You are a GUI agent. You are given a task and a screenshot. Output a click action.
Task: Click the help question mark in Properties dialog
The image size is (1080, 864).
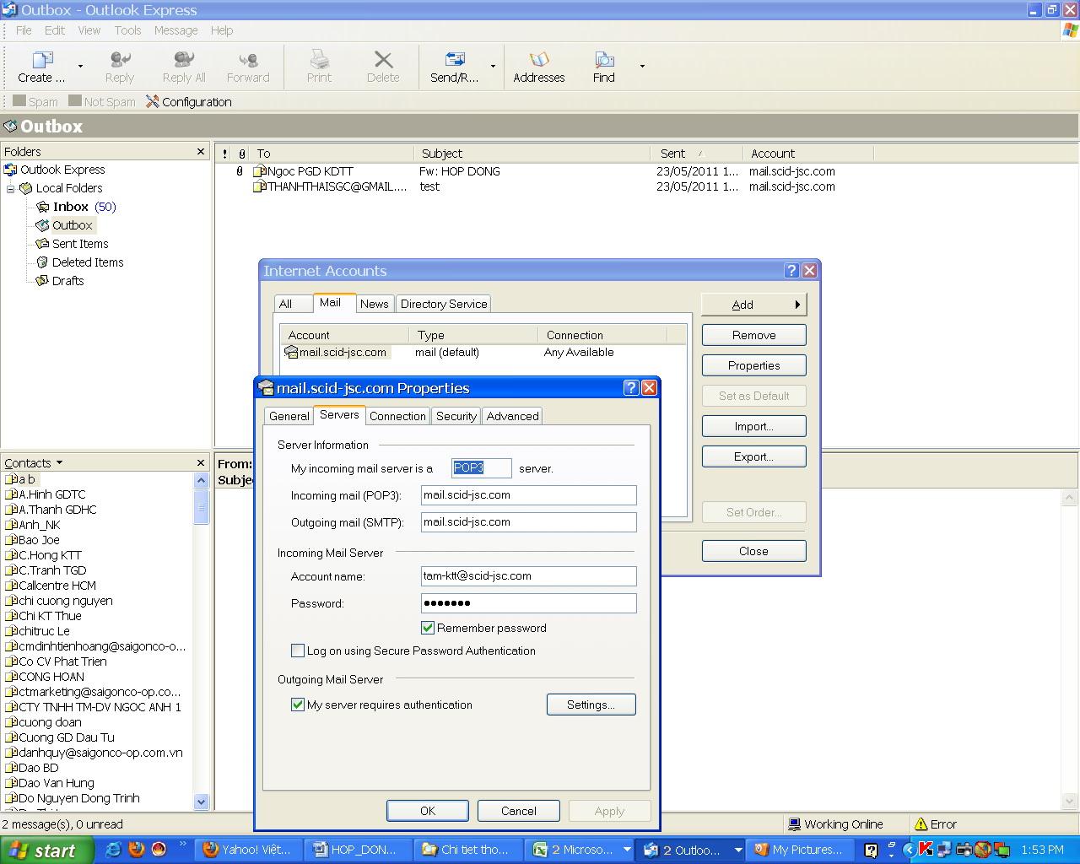tap(631, 387)
